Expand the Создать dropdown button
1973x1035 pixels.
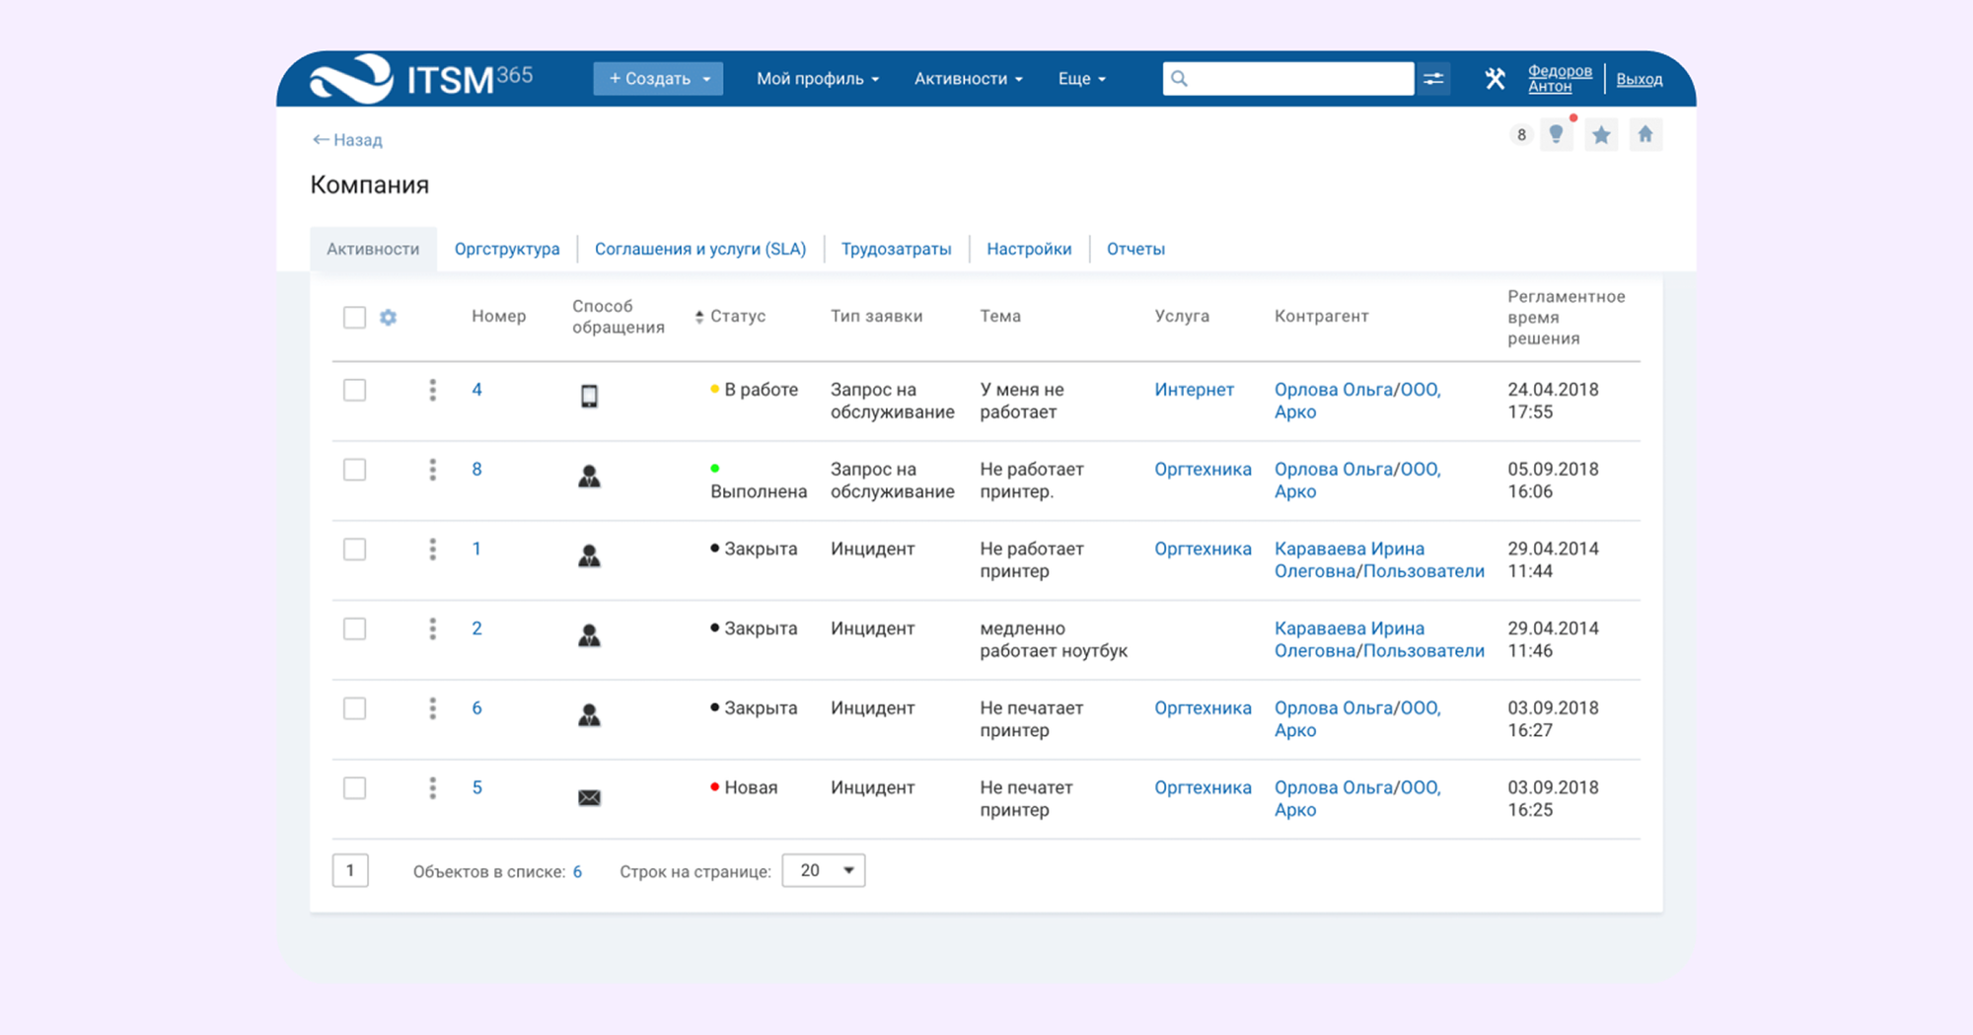coord(658,79)
